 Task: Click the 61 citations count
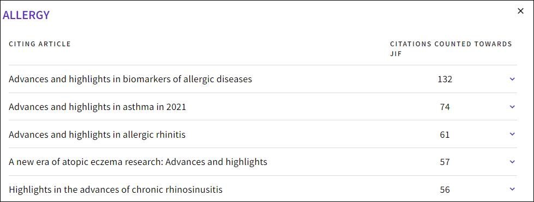[x=445, y=134]
